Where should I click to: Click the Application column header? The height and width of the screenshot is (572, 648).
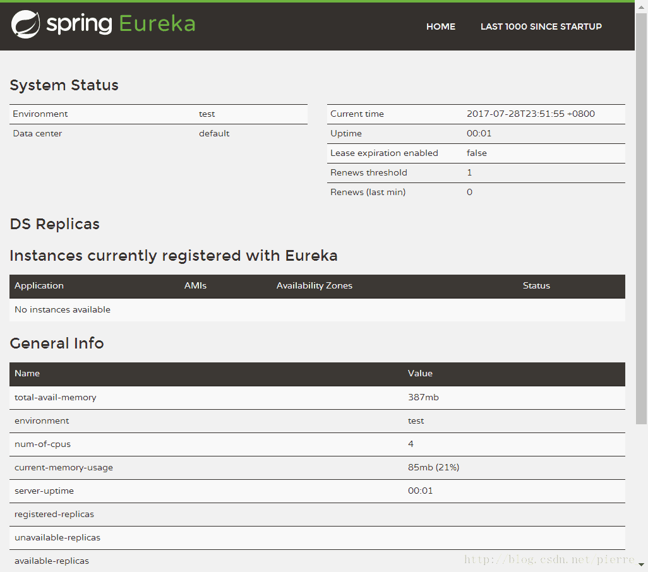39,286
